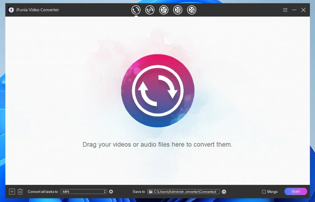
Task: Add media files using the plus icon
Action: pyautogui.click(x=12, y=191)
